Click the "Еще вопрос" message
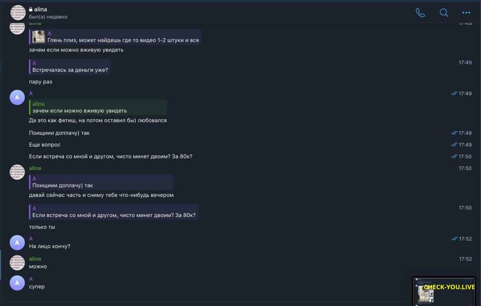The image size is (481, 306). (45, 145)
